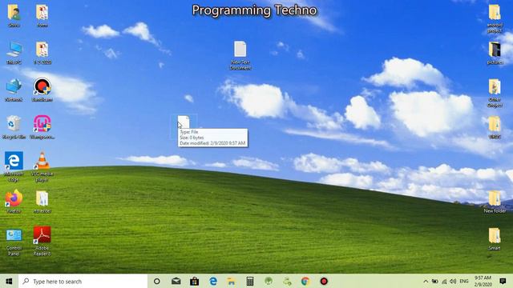Select the unnamed blank file under cursor

[184, 122]
